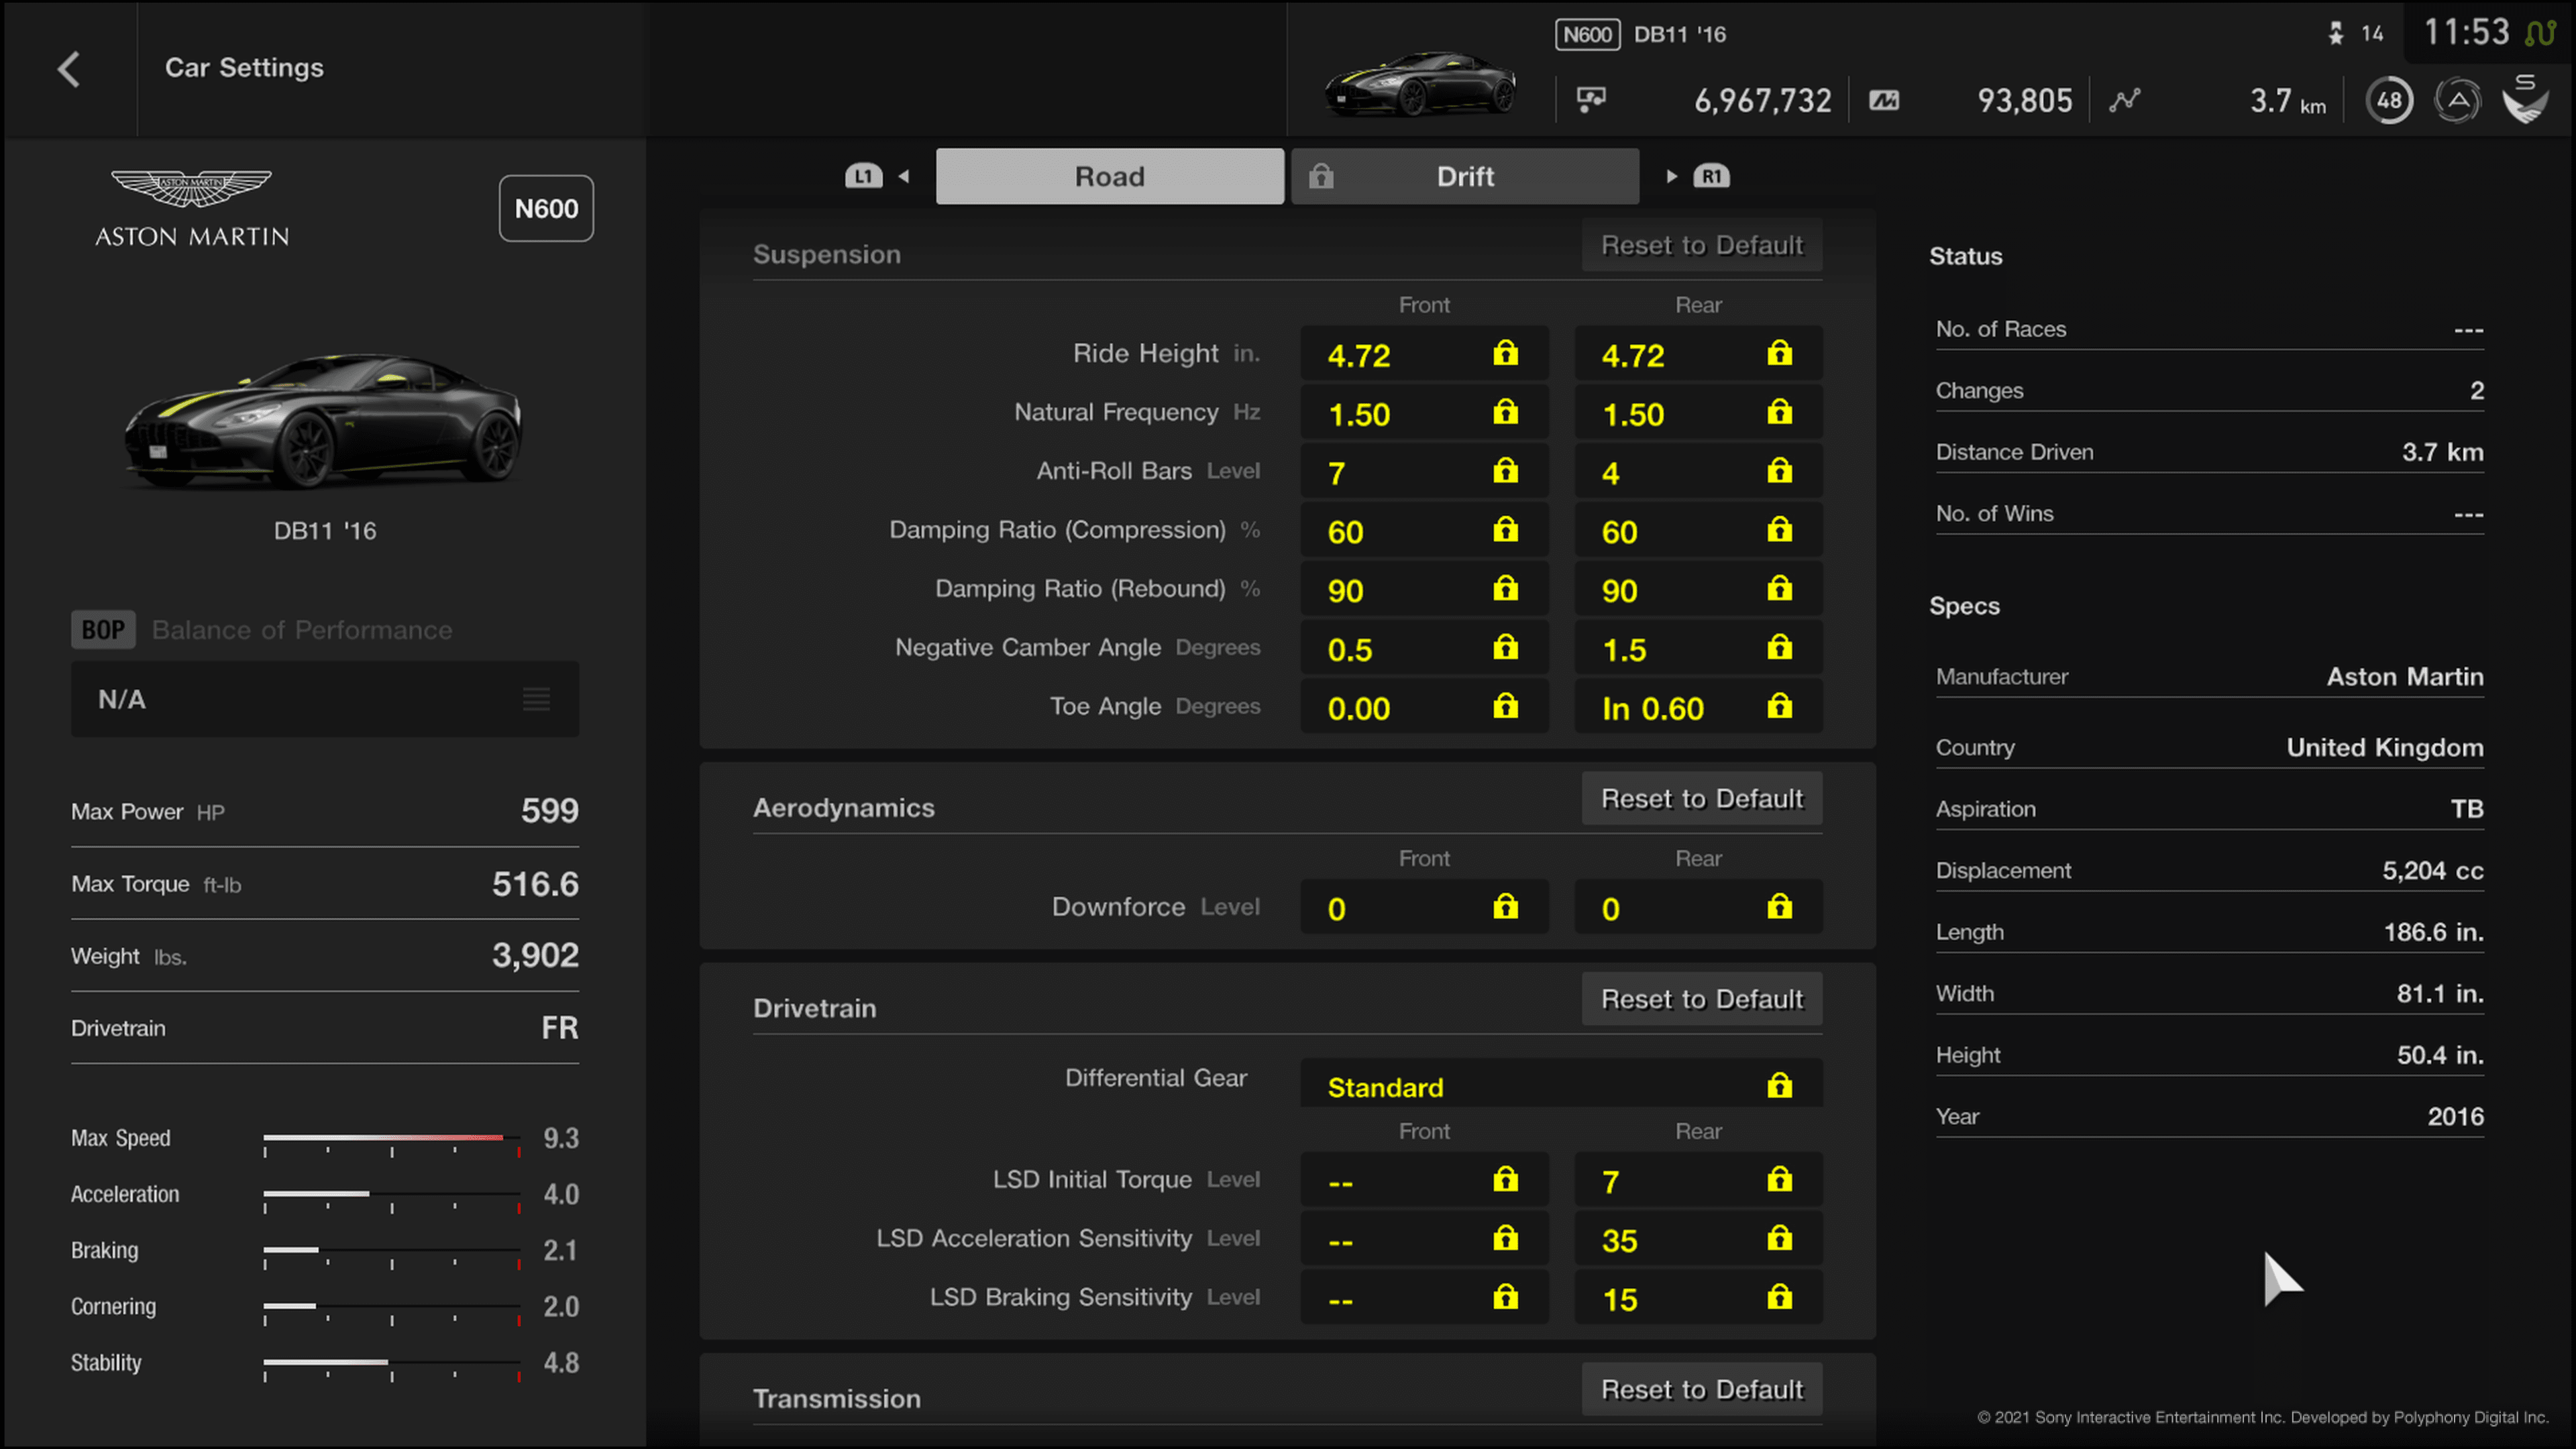Click the L1 previous-sheet button icon
Viewport: 2576px width, 1449px height.
point(863,176)
